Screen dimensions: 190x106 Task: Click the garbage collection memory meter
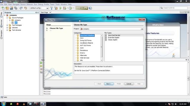click(x=82, y=8)
